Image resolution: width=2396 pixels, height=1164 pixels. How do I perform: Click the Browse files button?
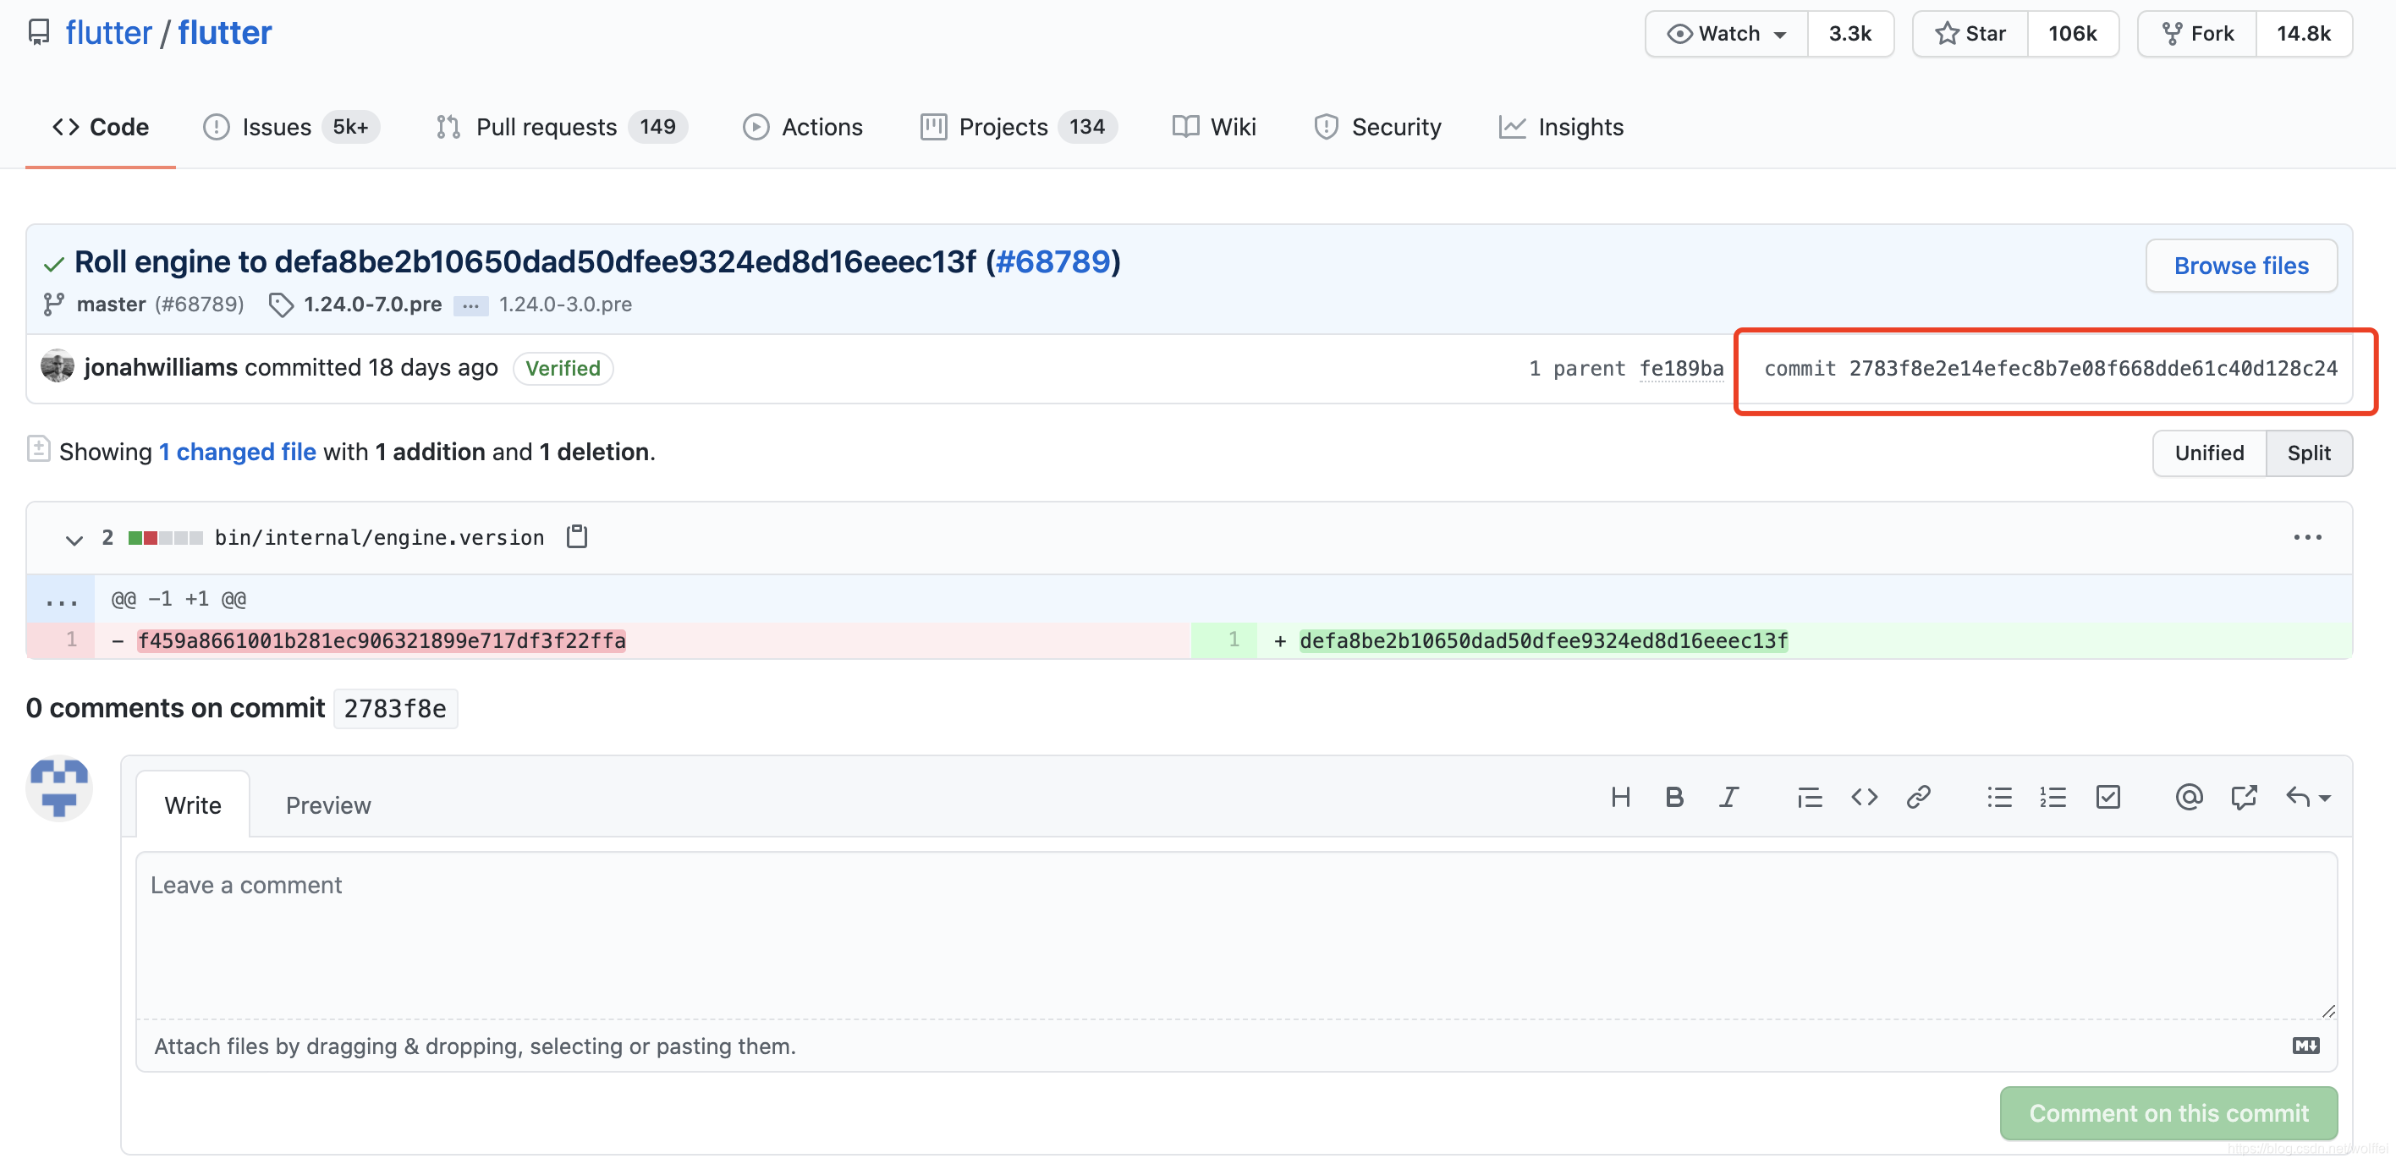click(2239, 266)
